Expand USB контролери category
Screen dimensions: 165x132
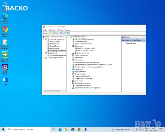[x=71, y=42]
